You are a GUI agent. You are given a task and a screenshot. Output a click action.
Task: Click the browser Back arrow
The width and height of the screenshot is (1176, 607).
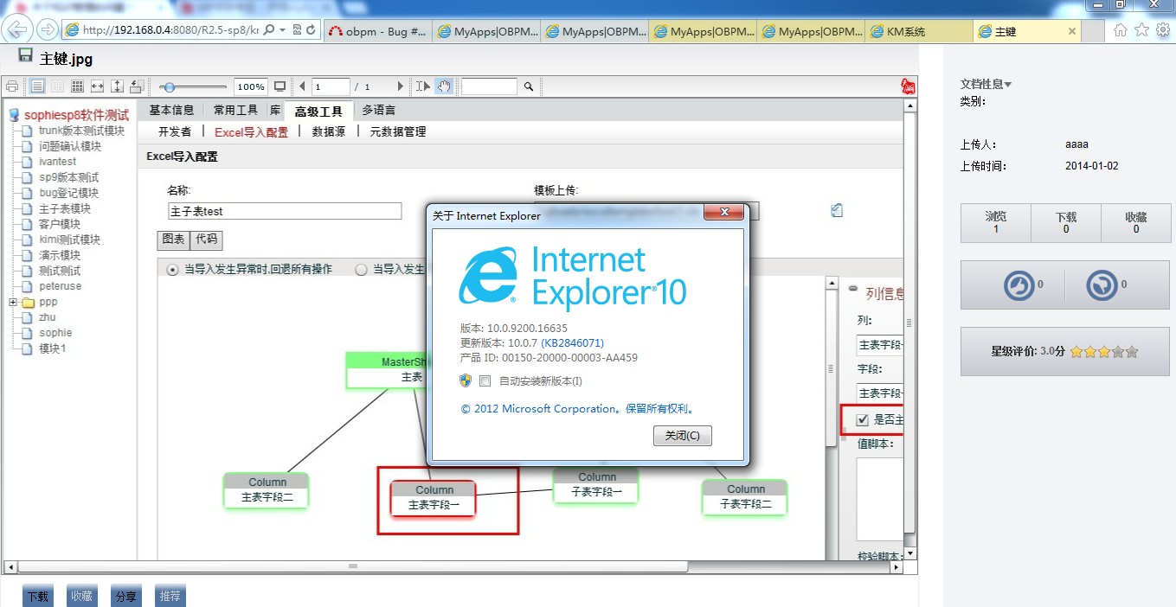coord(17,29)
